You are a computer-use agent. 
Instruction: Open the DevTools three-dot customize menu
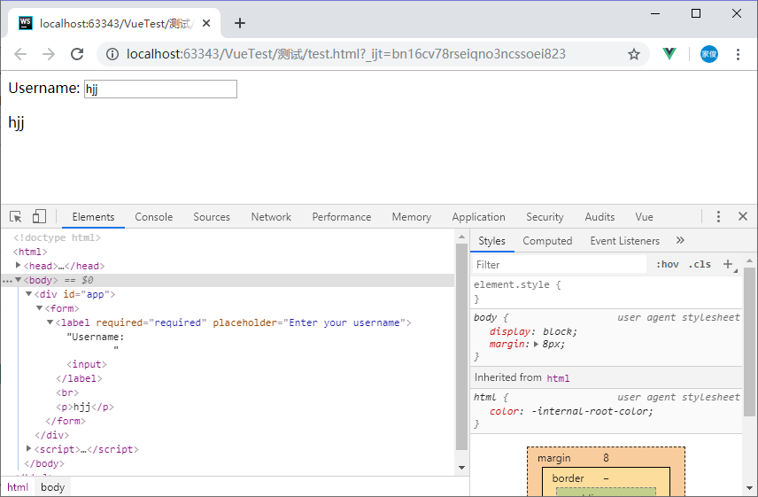pyautogui.click(x=718, y=217)
